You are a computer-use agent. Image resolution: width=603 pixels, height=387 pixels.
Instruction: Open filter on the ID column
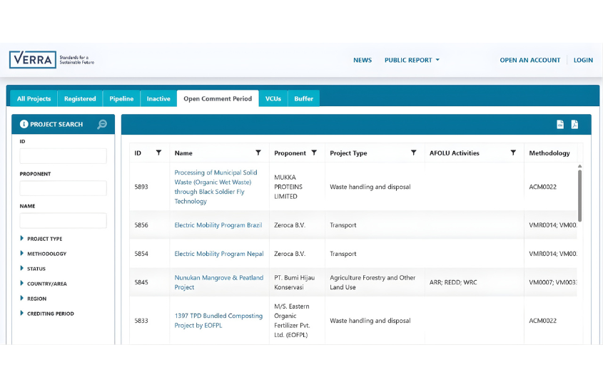pyautogui.click(x=158, y=153)
